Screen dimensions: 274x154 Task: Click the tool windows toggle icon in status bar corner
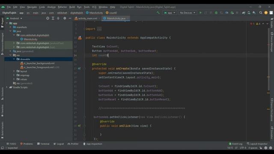[x=2, y=148]
